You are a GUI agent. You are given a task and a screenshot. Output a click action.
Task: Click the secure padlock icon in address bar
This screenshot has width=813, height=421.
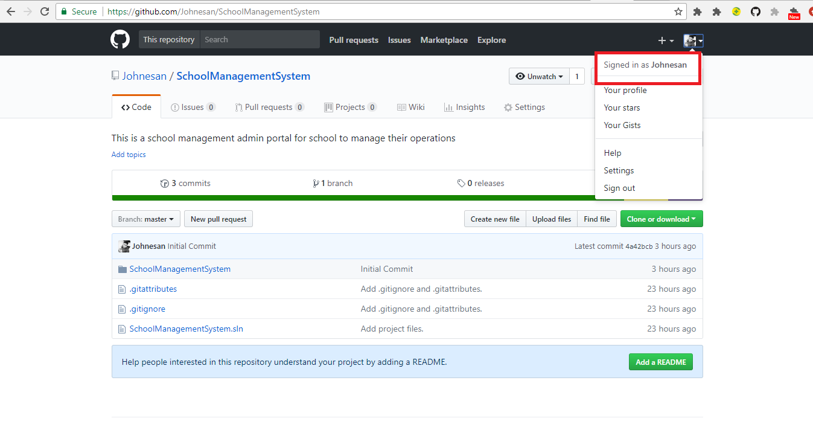pos(65,11)
